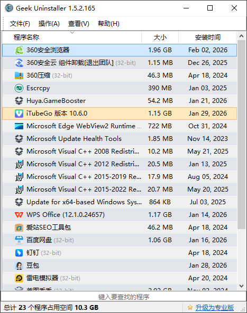This screenshot has height=313, width=247.
Task: Click the Visual C++ 2015-2022 icon
Action: tap(19, 189)
